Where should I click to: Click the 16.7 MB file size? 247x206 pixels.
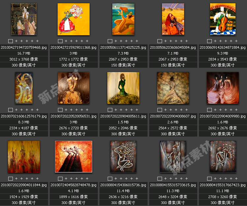[x=24, y=53]
